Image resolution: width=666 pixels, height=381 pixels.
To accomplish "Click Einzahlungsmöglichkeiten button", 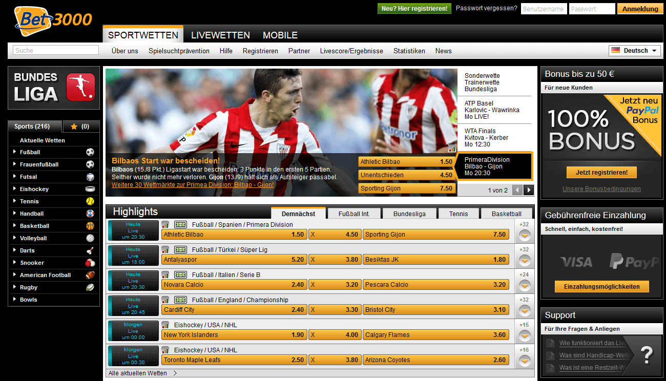I will pos(601,286).
